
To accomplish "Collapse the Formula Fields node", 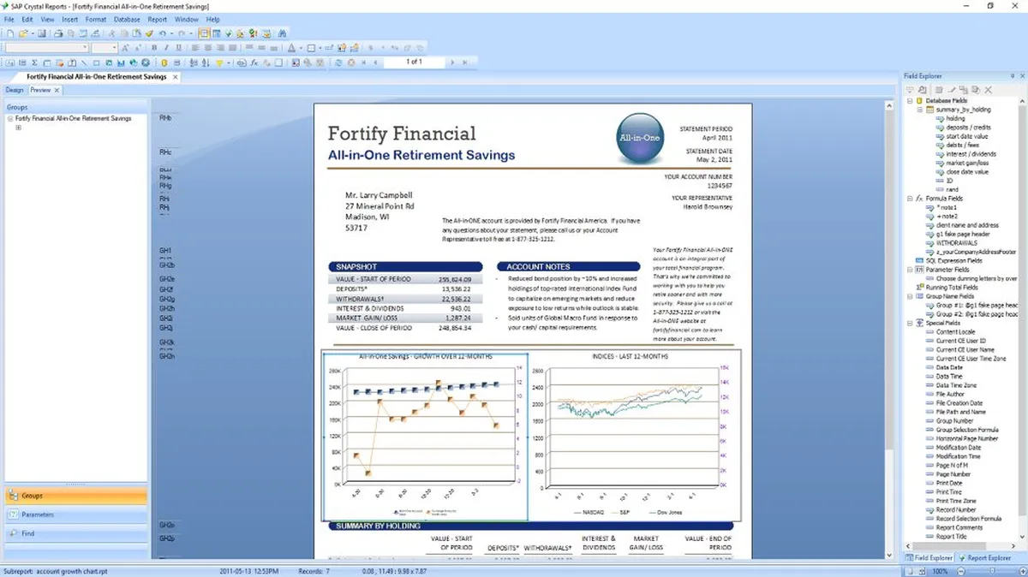I will pyautogui.click(x=910, y=199).
